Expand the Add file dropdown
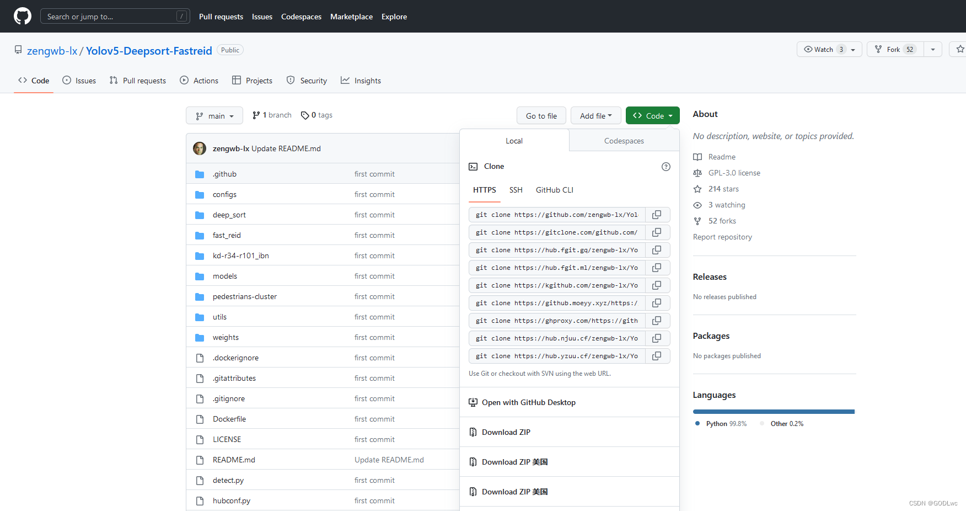Screen dimensions: 966x511 coord(595,116)
